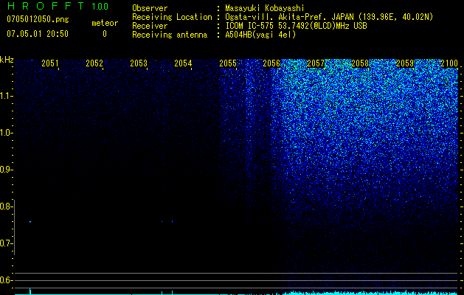
Task: Click the kHz axis unit label
Action: pyautogui.click(x=7, y=60)
